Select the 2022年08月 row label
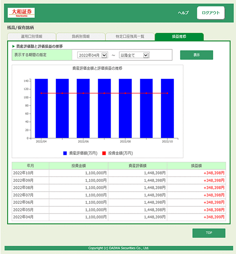Viewport: 236px width, 254px height. coord(23,187)
